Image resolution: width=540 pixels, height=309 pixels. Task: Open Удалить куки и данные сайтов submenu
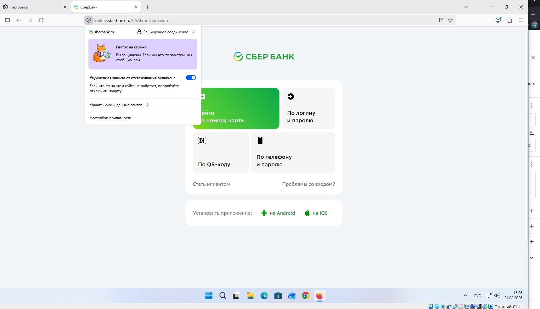click(x=119, y=105)
